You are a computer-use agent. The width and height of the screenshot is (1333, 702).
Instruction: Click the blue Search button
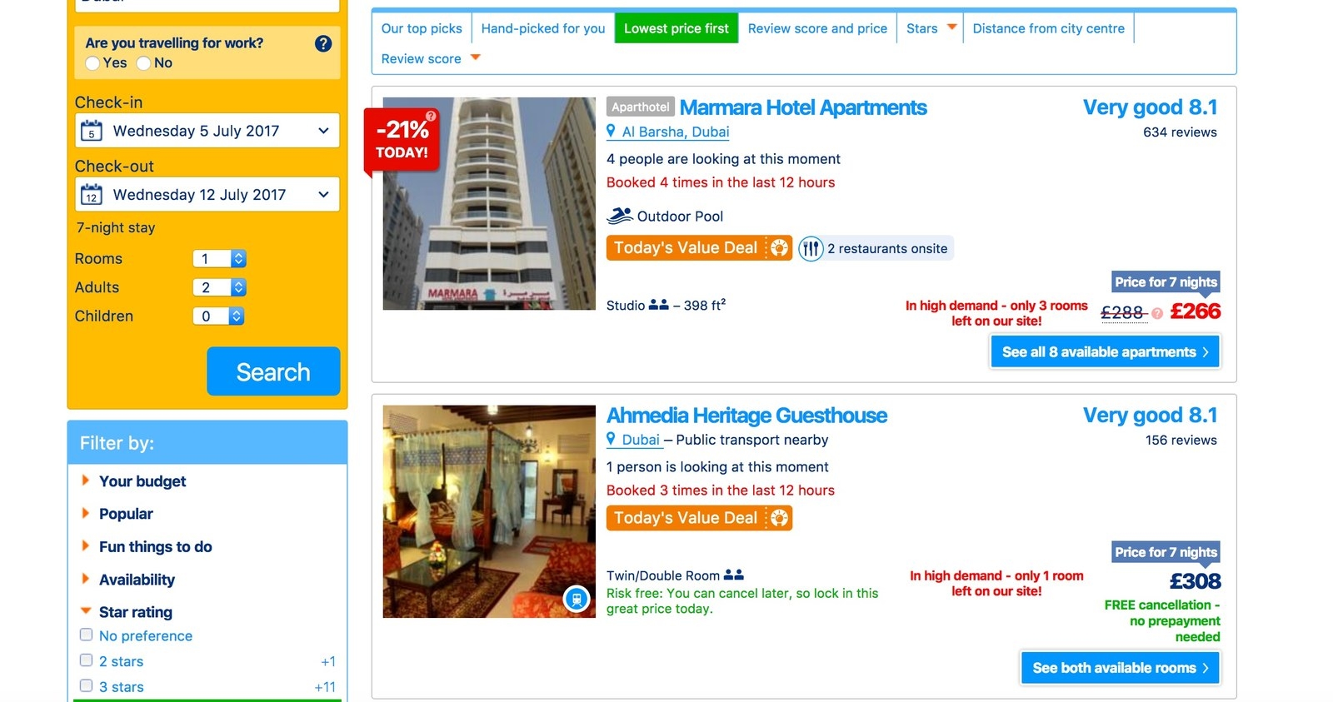coord(273,371)
